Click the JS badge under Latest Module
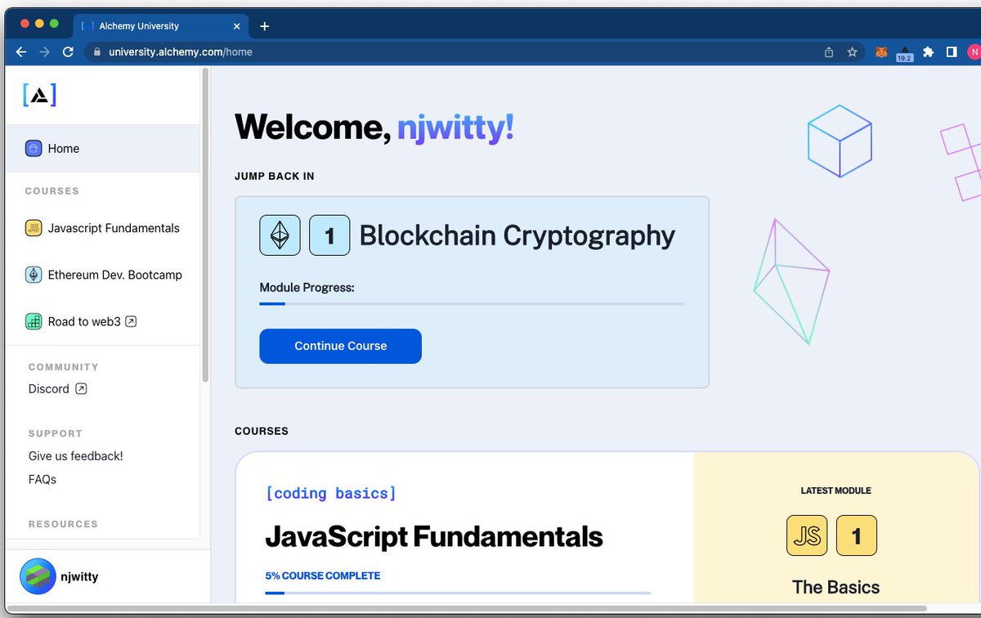Viewport: 981px width, 618px height. click(x=807, y=535)
